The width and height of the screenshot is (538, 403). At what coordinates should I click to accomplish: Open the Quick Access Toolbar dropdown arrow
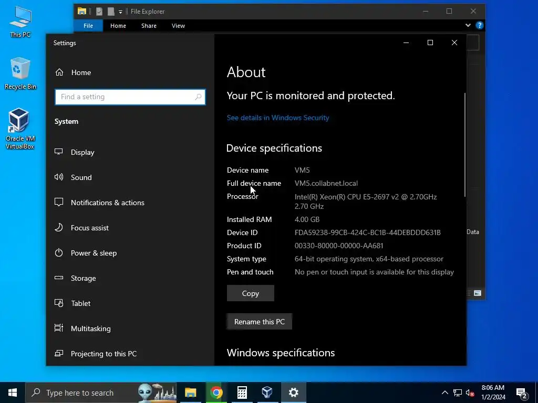pos(120,12)
